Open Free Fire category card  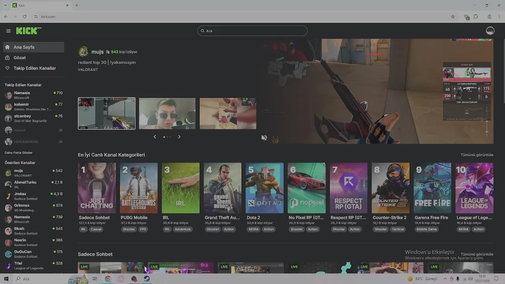tap(432, 188)
